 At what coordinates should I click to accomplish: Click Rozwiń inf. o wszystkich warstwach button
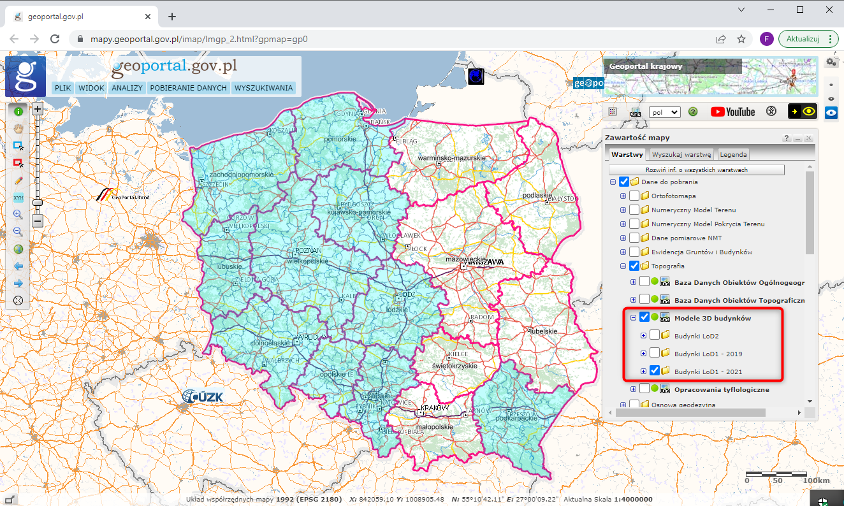pyautogui.click(x=696, y=170)
